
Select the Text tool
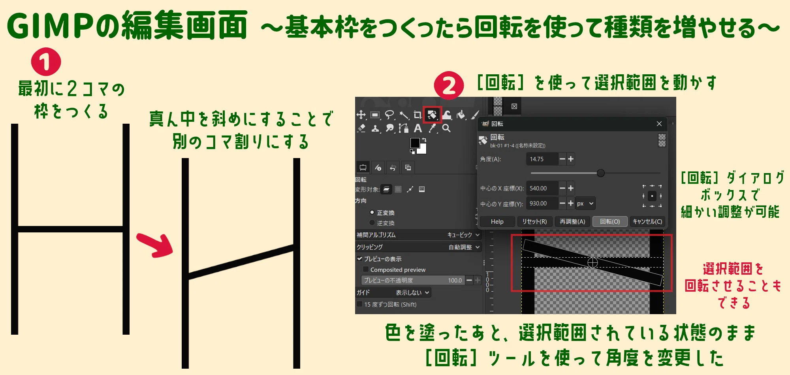pyautogui.click(x=418, y=128)
